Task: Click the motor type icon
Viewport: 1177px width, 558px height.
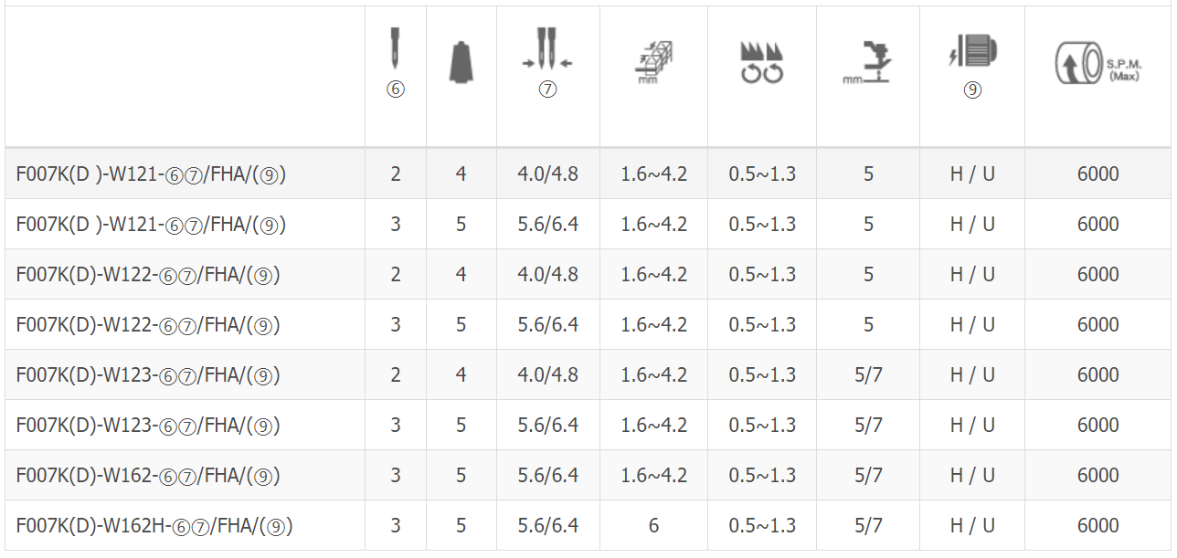Action: tap(972, 52)
